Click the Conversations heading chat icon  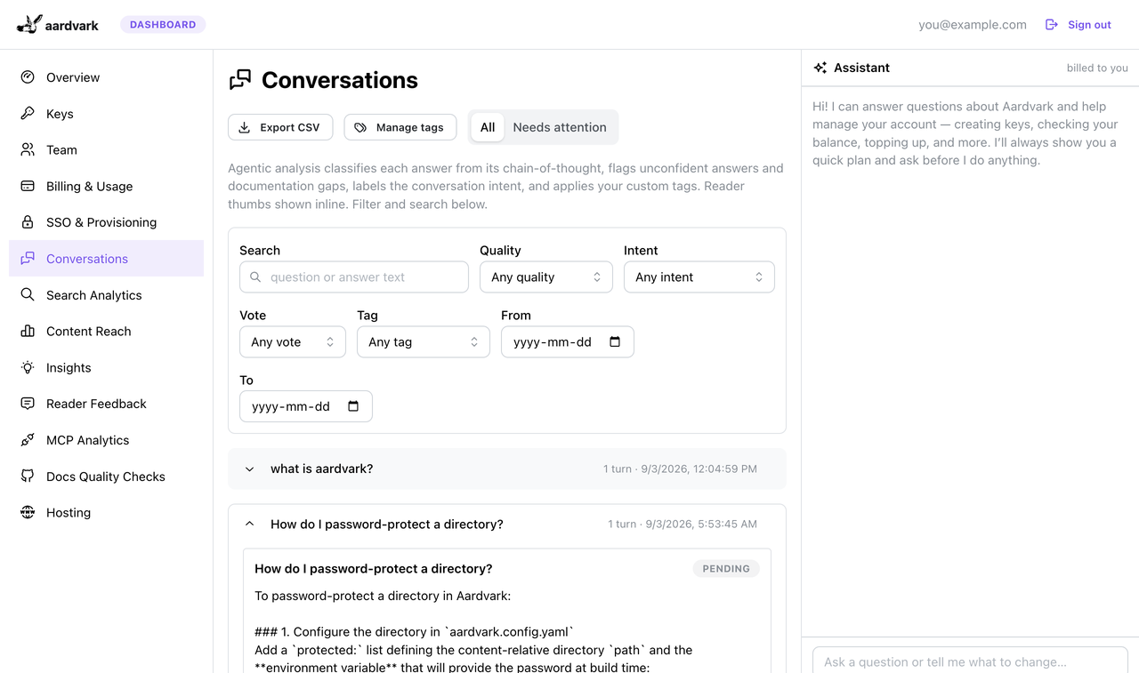click(x=240, y=80)
